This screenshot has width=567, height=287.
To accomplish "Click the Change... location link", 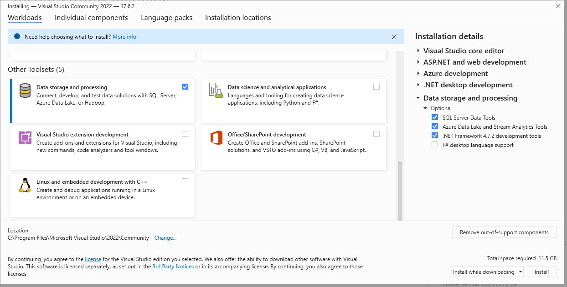I will point(165,238).
